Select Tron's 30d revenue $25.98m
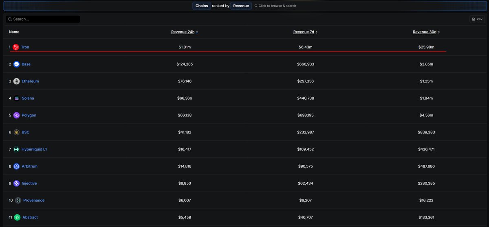Viewport: 489px width, 227px height. (x=426, y=47)
